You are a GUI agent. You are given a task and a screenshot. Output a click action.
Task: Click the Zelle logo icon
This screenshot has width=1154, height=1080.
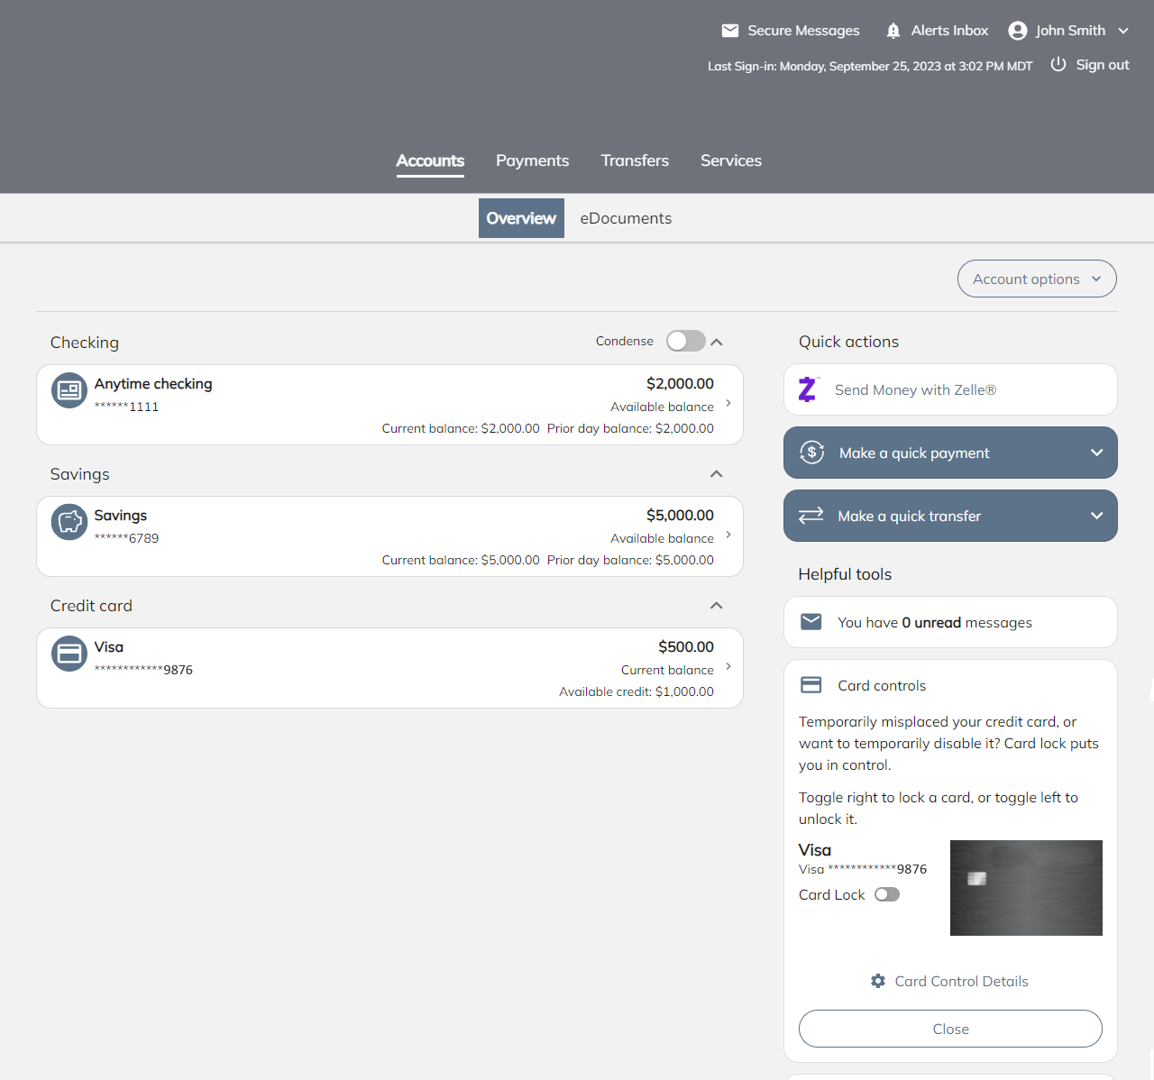tap(808, 389)
